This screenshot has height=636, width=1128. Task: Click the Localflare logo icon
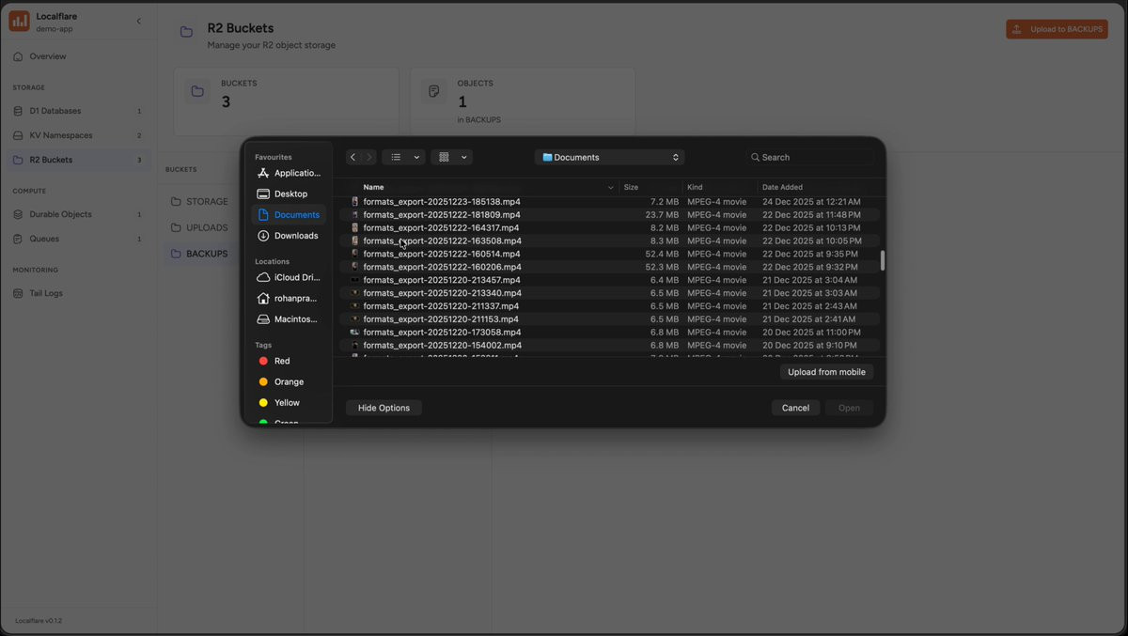click(x=19, y=22)
